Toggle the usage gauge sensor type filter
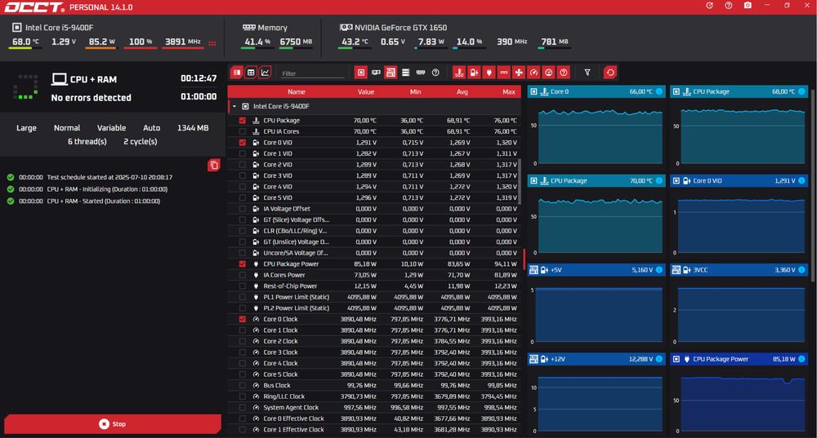This screenshot has height=438, width=817. click(549, 73)
